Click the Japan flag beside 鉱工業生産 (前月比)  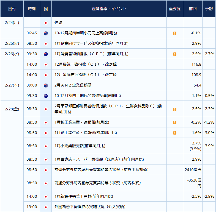click(x=46, y=122)
